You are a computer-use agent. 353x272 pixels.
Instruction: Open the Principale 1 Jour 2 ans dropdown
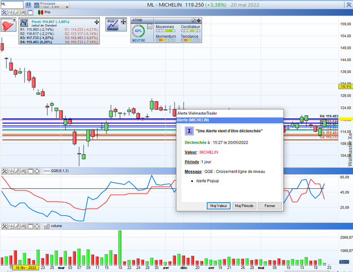pyautogui.click(x=51, y=5)
